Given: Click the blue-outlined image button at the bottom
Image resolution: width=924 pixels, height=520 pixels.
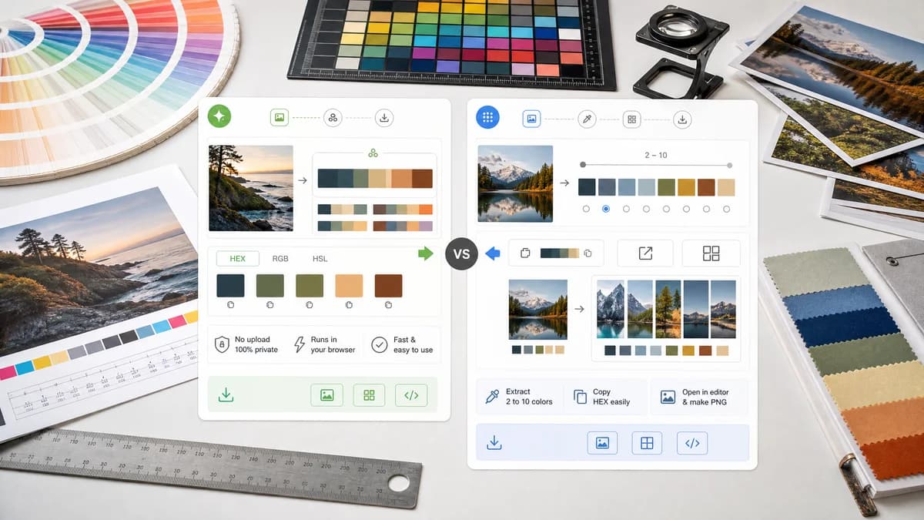Looking at the screenshot, I should point(602,443).
